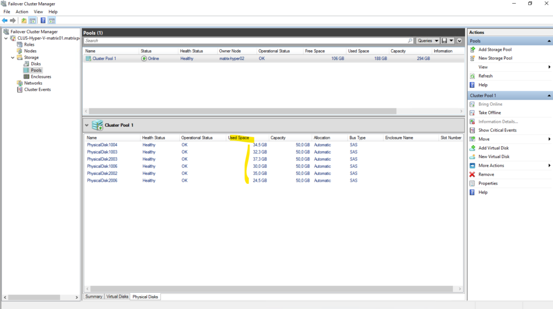The width and height of the screenshot is (553, 309).
Task: Click the Refresh icon in Actions pane
Action: [473, 76]
